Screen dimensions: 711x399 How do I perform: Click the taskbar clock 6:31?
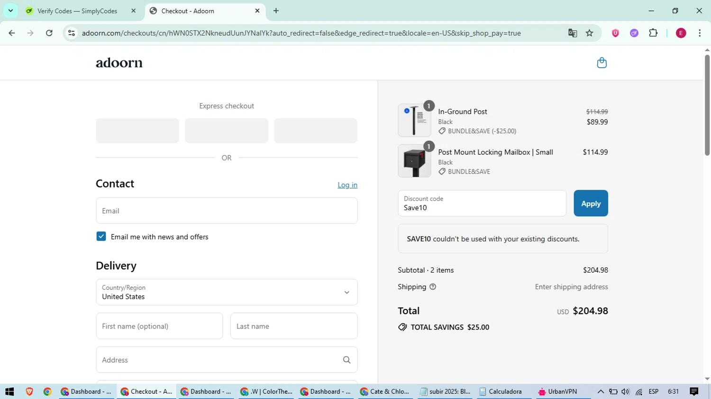click(673, 391)
